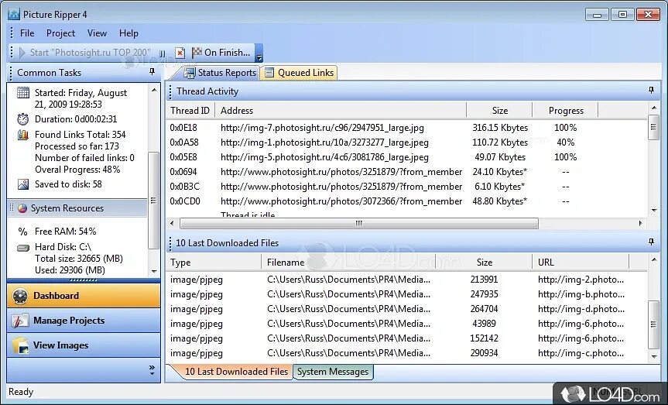Viewport: 668px width, 405px height.
Task: Sort downloaded files by URL column
Action: coord(581,263)
